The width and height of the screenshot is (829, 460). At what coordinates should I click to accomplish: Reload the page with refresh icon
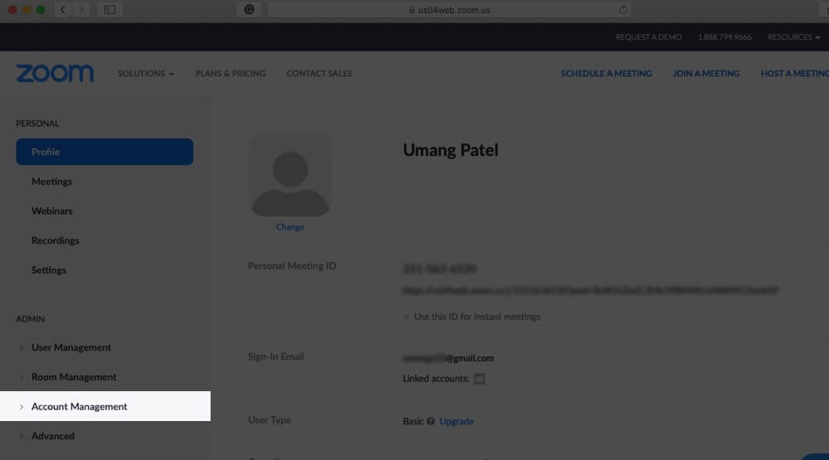click(x=623, y=10)
